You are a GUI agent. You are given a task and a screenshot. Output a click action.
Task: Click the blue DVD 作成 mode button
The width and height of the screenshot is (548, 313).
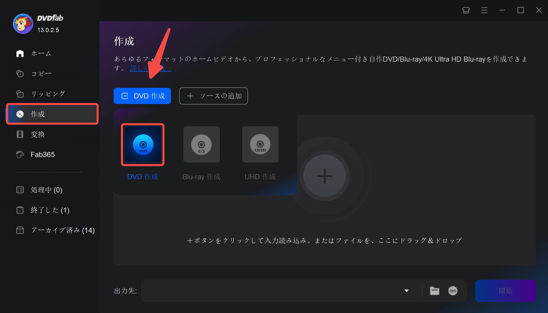[x=142, y=96]
